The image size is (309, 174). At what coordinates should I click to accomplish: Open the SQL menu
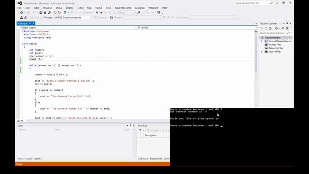pyautogui.click(x=89, y=8)
